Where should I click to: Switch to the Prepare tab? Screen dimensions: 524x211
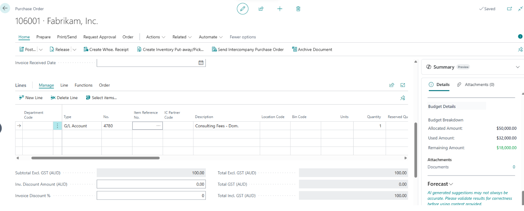click(43, 37)
